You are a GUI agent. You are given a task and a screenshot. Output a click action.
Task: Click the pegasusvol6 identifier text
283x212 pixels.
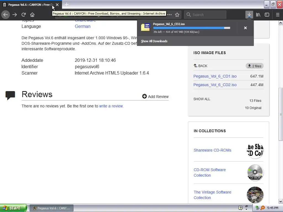click(87, 67)
